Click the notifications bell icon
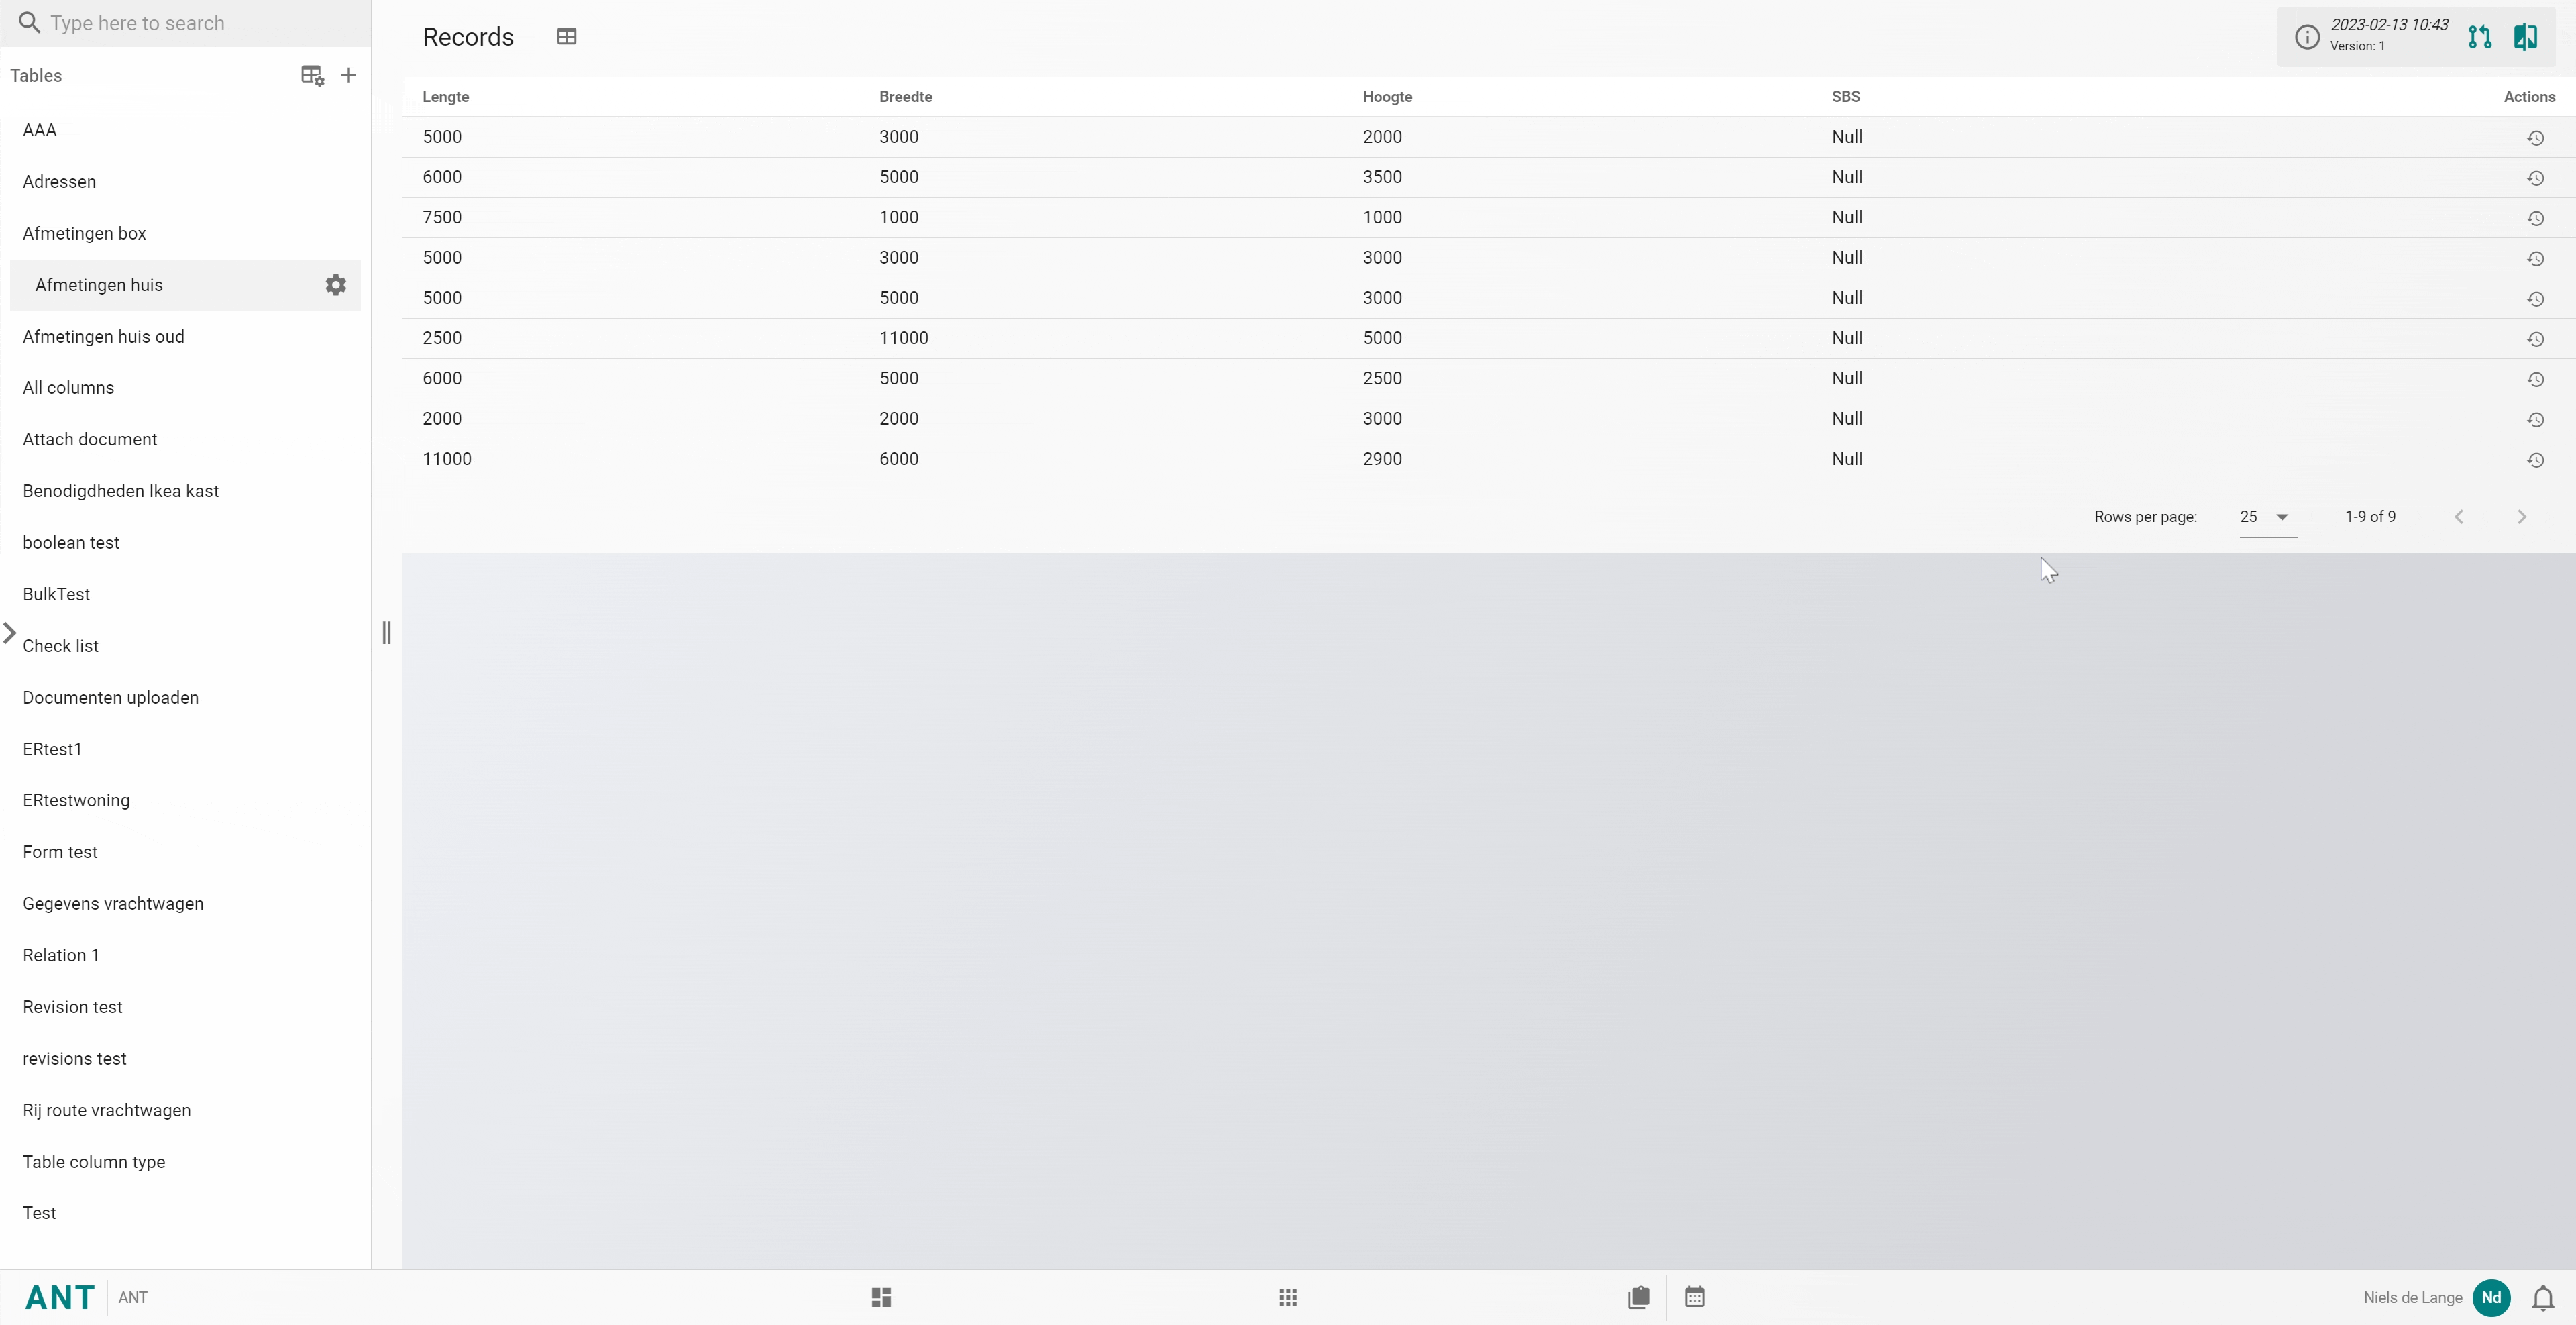 pyautogui.click(x=2543, y=1298)
